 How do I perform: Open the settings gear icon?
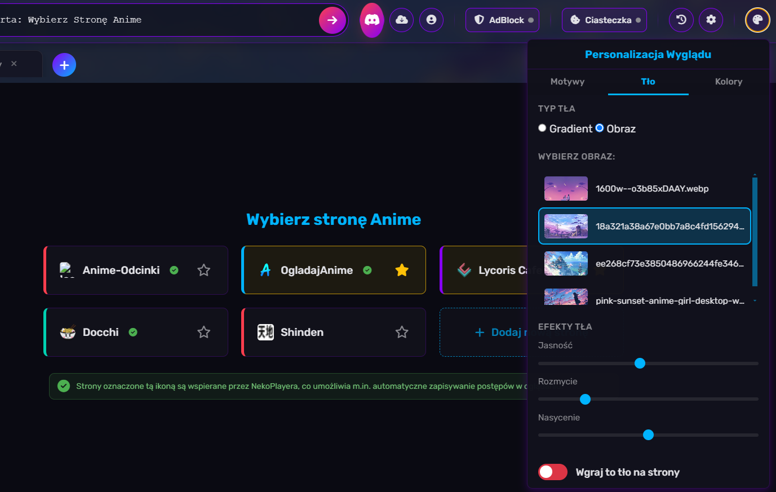pyautogui.click(x=711, y=20)
